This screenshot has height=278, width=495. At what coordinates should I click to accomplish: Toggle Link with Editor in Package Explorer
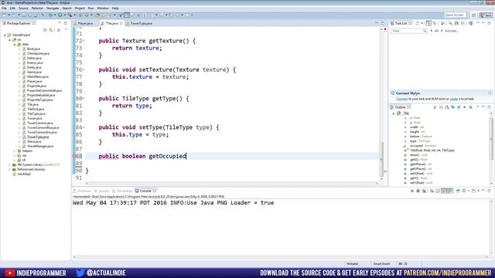[x=51, y=30]
